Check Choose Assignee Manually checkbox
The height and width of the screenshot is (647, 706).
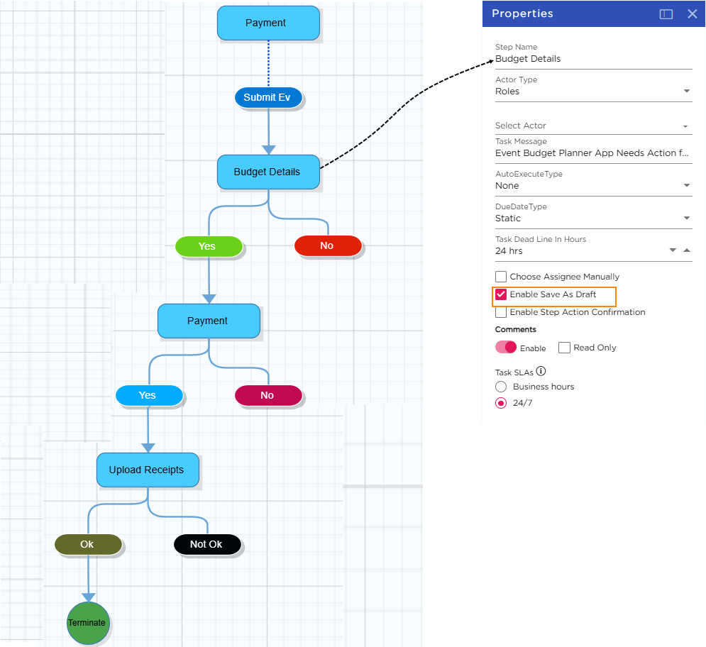[x=501, y=277]
